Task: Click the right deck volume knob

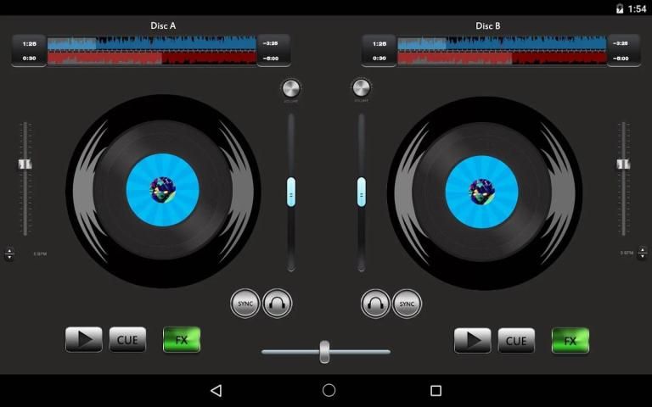Action: point(361,88)
